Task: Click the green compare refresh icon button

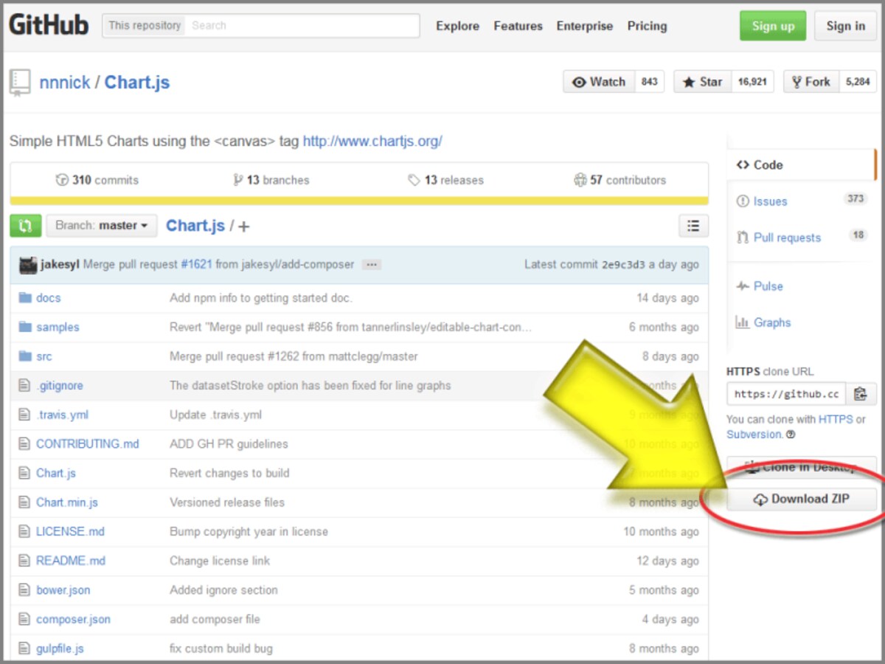Action: (26, 226)
